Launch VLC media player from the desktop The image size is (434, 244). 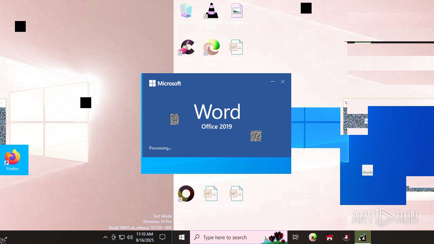[x=211, y=15]
